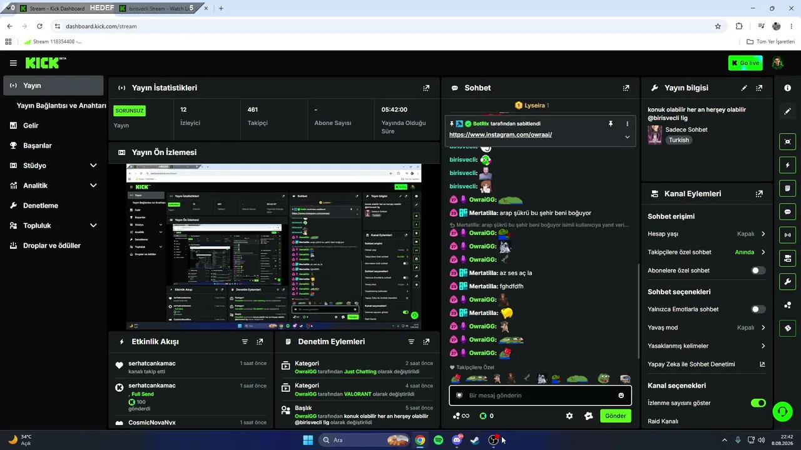801x450 pixels.
Task: Switch to the birisvecli Stream browser tab
Action: point(160,8)
